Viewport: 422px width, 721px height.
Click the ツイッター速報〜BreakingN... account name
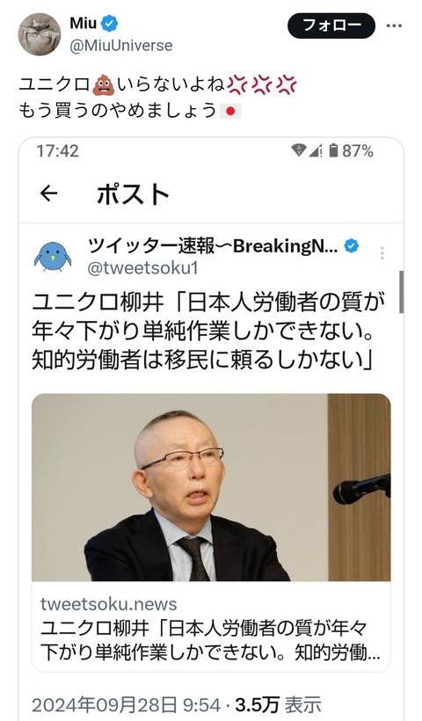pos(213,247)
